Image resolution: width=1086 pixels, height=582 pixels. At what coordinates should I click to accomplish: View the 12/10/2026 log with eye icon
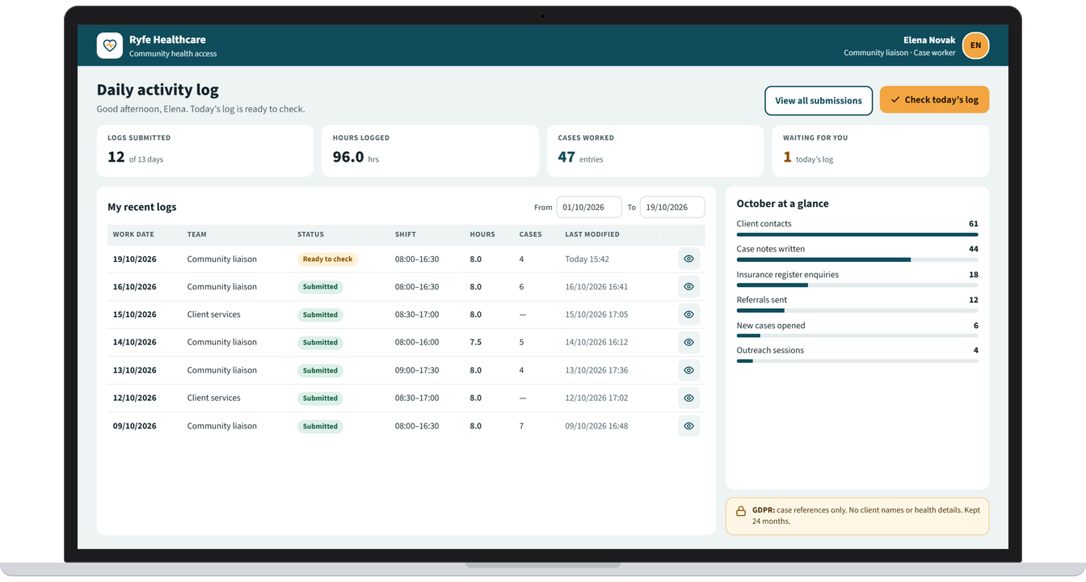click(688, 398)
